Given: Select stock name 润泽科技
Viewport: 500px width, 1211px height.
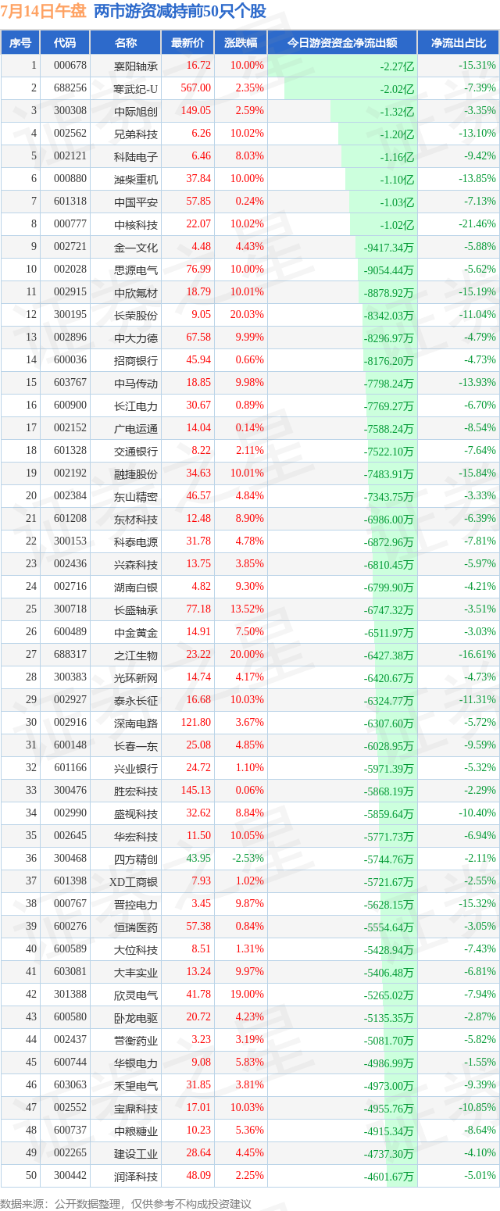Looking at the screenshot, I should click(136, 1176).
